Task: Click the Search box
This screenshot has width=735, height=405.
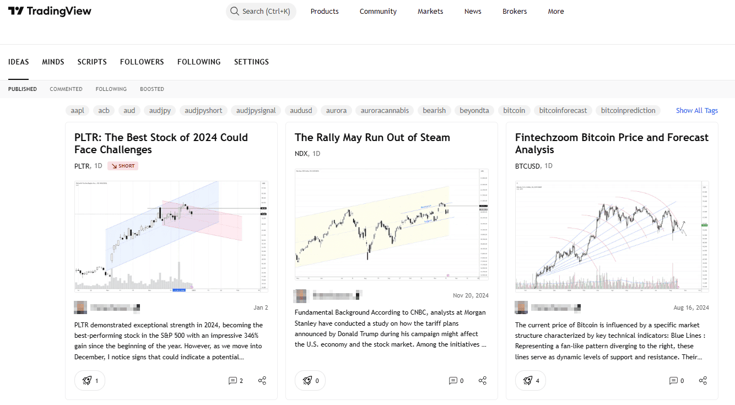Action: pos(261,11)
